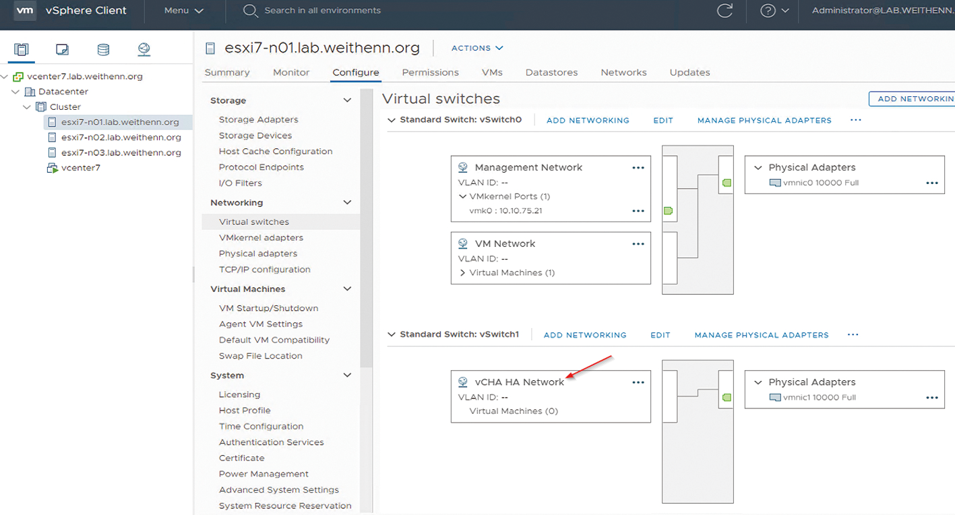Click the vmnic1 adapter icon
Viewport: 955px width, 515px height.
click(775, 397)
